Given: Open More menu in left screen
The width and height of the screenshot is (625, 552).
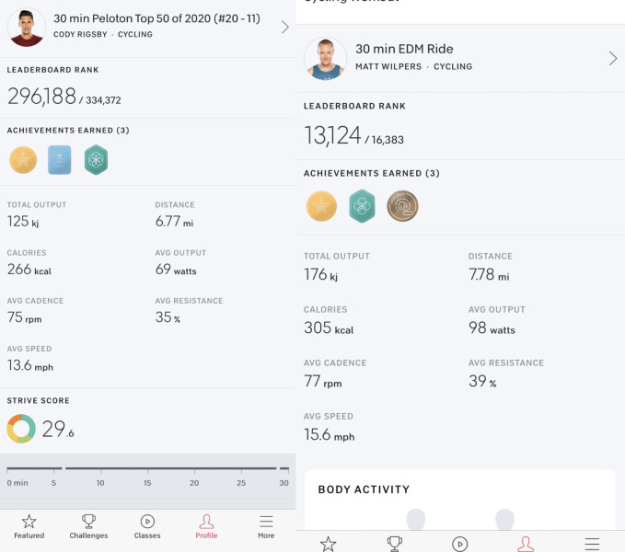Looking at the screenshot, I should coord(266,526).
